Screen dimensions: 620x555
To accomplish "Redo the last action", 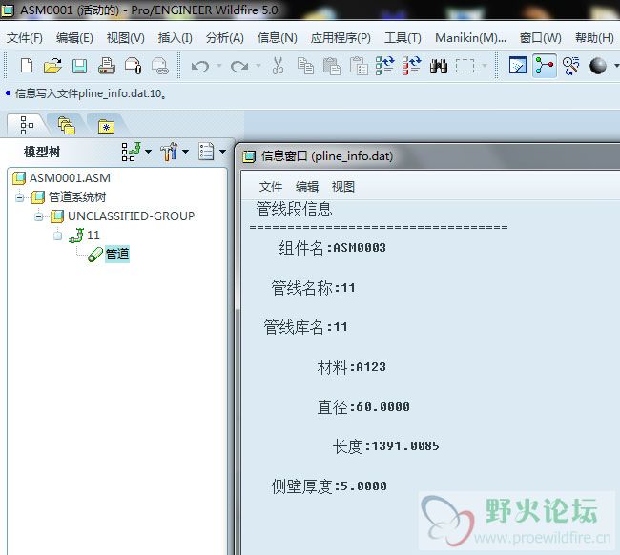I will click(239, 66).
